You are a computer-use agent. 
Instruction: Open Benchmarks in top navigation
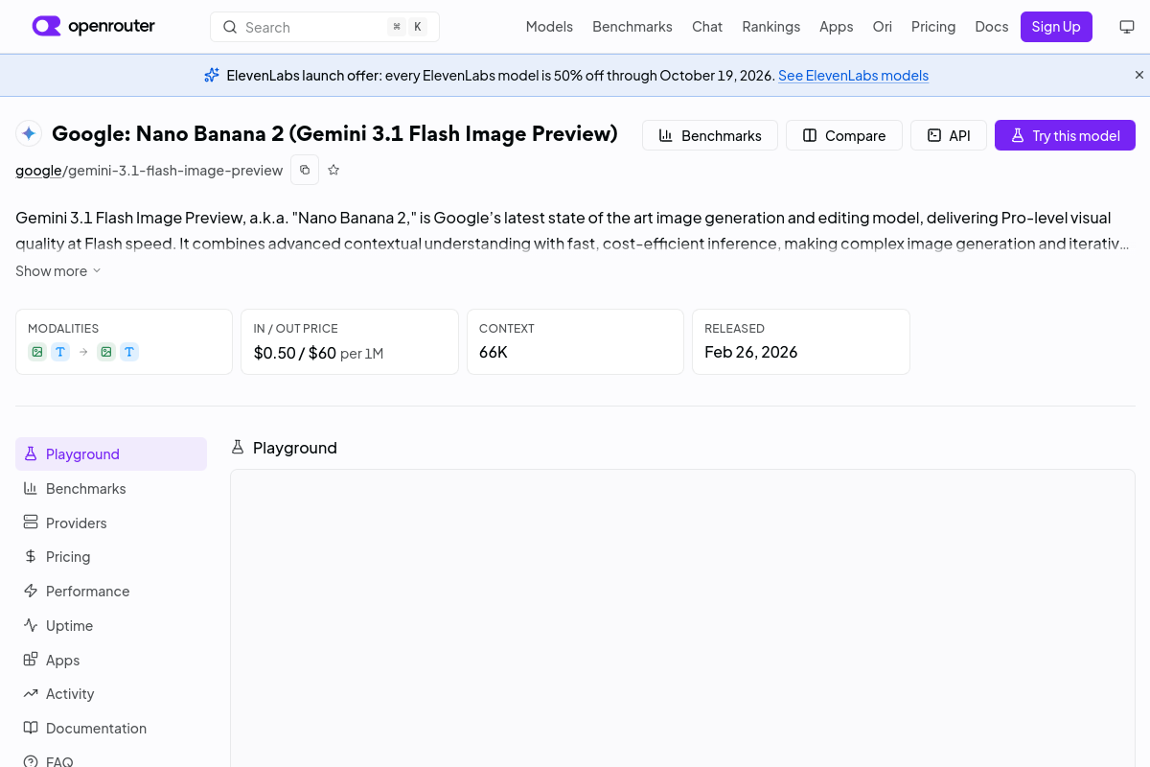[x=632, y=27]
